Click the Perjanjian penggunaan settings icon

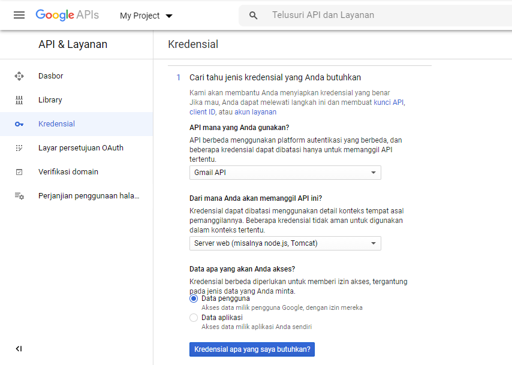(19, 196)
